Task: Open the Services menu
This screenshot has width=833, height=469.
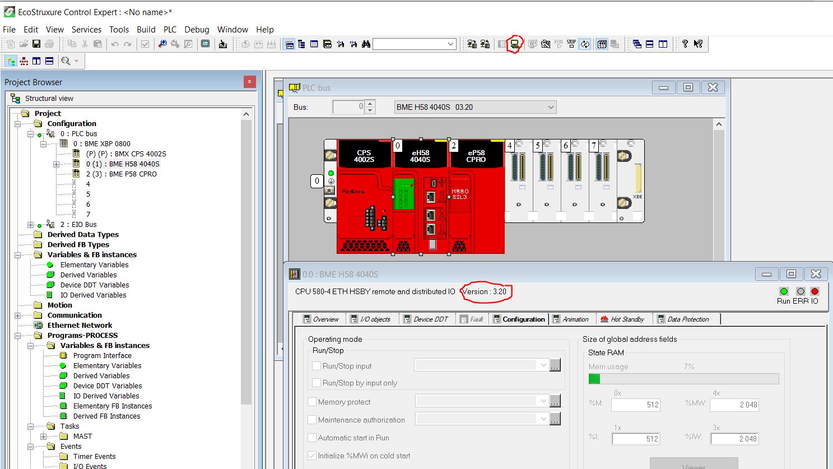Action: (86, 30)
